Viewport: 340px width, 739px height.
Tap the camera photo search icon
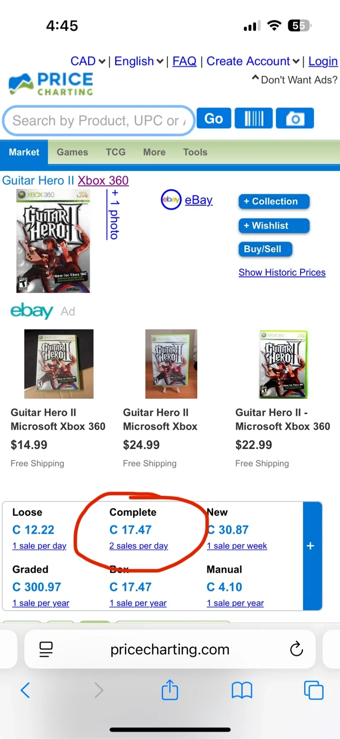tap(294, 119)
